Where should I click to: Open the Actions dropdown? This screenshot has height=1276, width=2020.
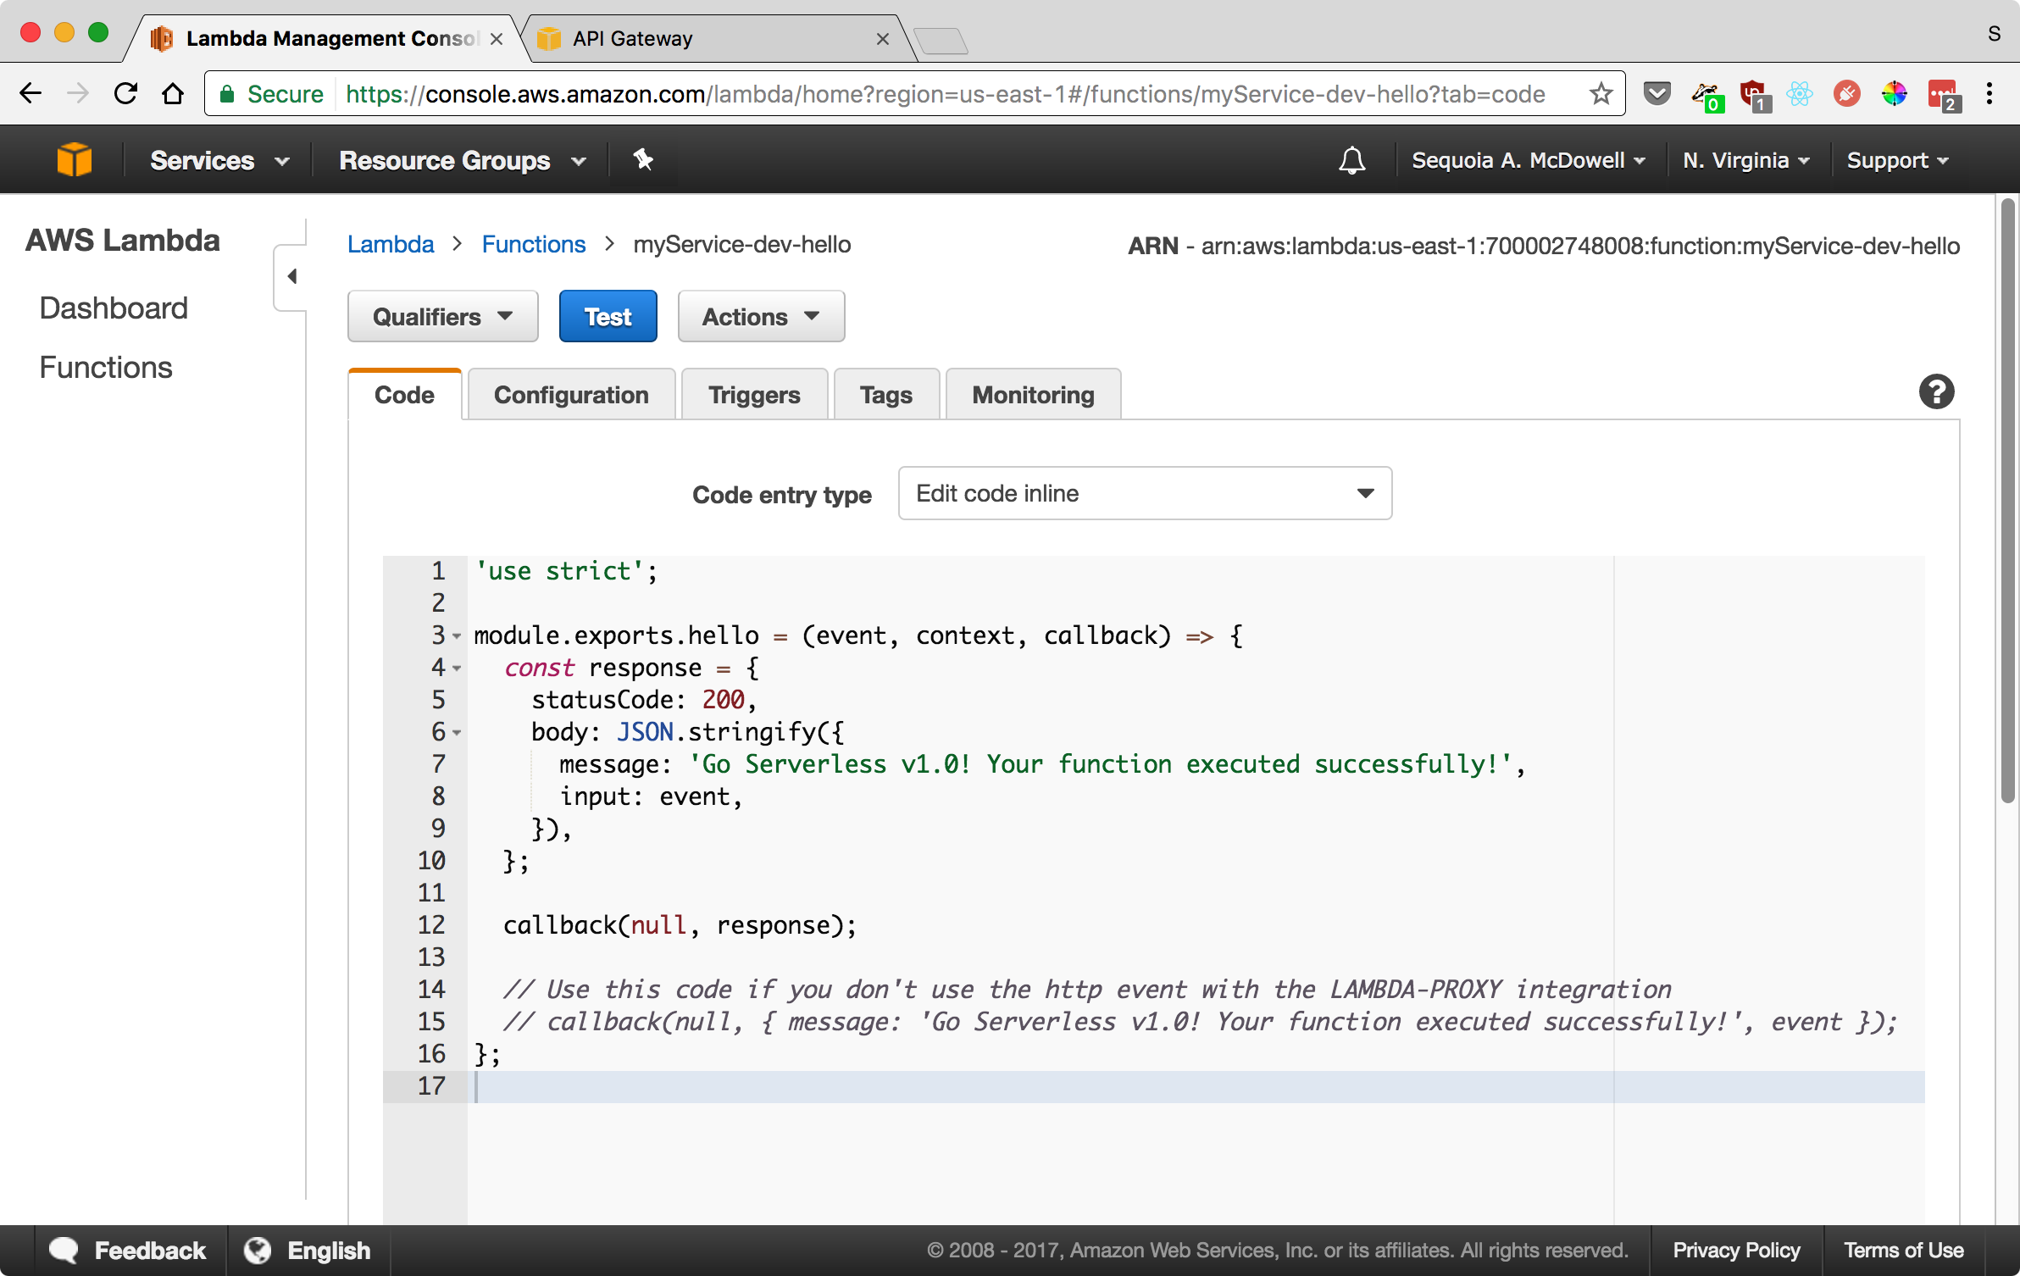(x=761, y=316)
